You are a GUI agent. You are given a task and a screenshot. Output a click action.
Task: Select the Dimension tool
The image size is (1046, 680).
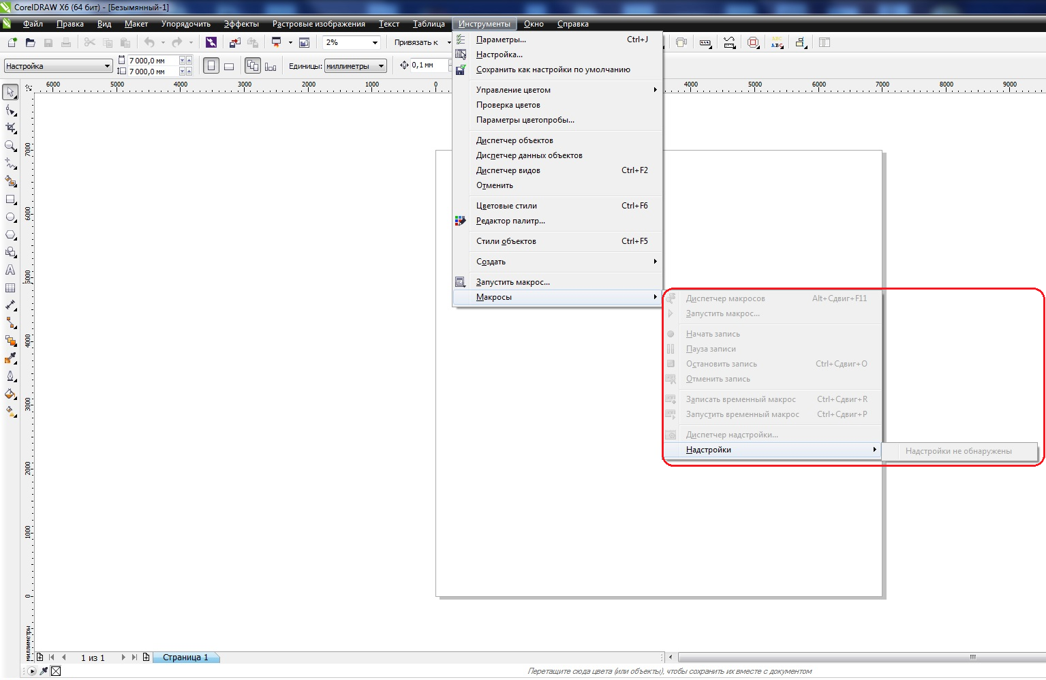pyautogui.click(x=11, y=305)
